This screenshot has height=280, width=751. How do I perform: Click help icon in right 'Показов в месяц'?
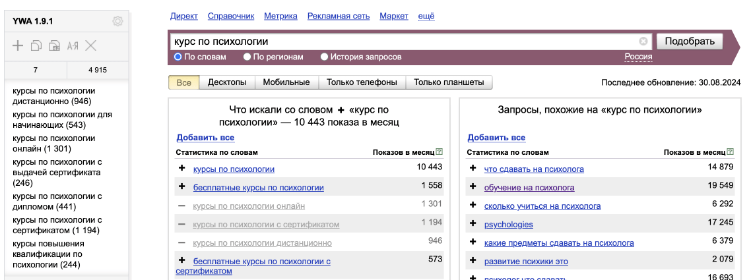click(x=731, y=152)
